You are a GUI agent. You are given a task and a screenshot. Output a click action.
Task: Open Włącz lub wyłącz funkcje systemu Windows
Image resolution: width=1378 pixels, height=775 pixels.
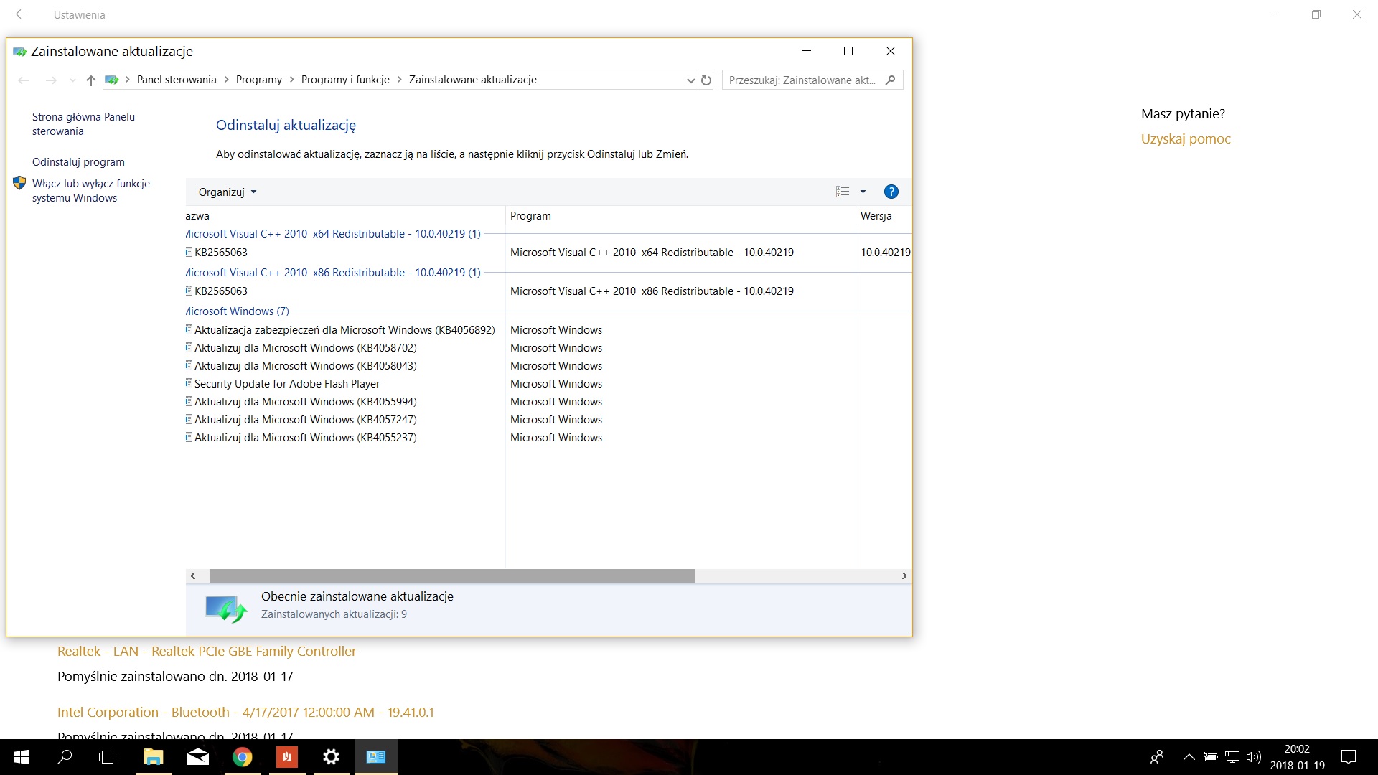click(91, 191)
